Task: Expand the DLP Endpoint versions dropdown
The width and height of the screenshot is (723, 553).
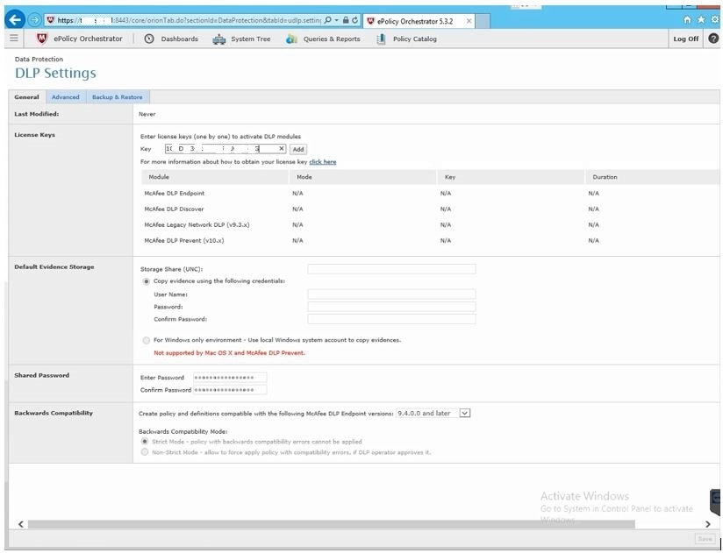Action: (x=465, y=413)
